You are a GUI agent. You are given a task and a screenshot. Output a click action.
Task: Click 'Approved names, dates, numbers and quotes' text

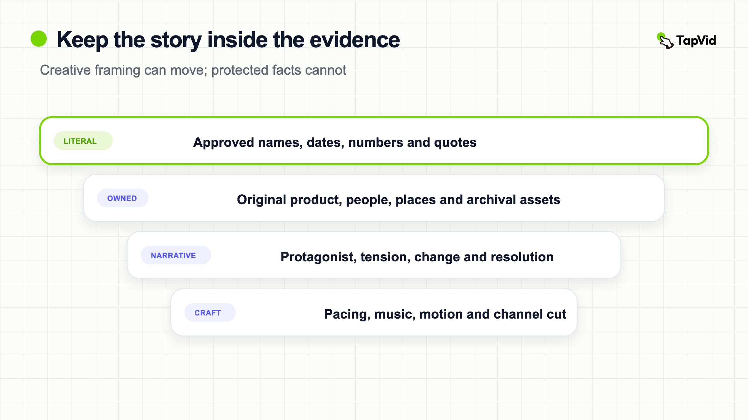coord(335,142)
